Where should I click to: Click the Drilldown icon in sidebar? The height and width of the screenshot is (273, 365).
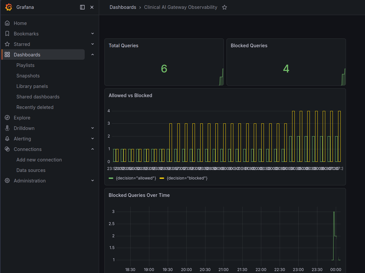click(7, 128)
